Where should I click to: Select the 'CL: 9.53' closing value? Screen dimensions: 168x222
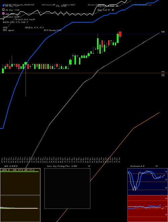(61, 6)
